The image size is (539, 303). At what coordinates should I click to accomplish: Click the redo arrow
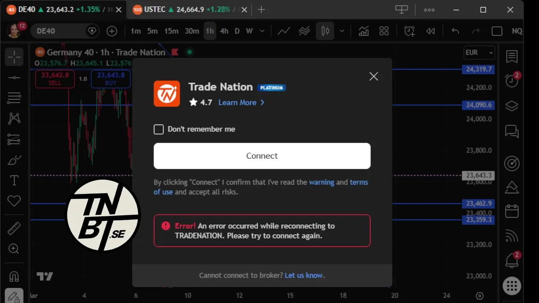pyautogui.click(x=476, y=31)
